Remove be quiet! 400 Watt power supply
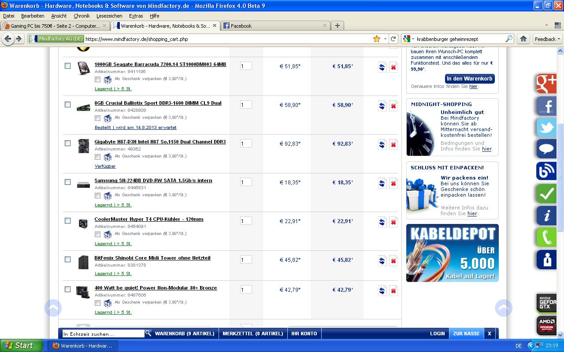Image resolution: width=564 pixels, height=352 pixels. 393,291
